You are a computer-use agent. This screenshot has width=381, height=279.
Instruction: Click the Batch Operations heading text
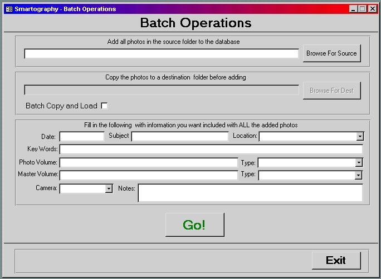tap(196, 23)
